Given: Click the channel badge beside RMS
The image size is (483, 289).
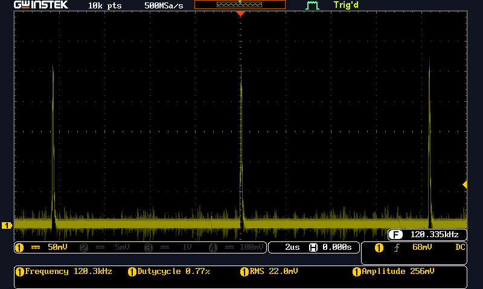Looking at the screenshot, I should click(245, 272).
